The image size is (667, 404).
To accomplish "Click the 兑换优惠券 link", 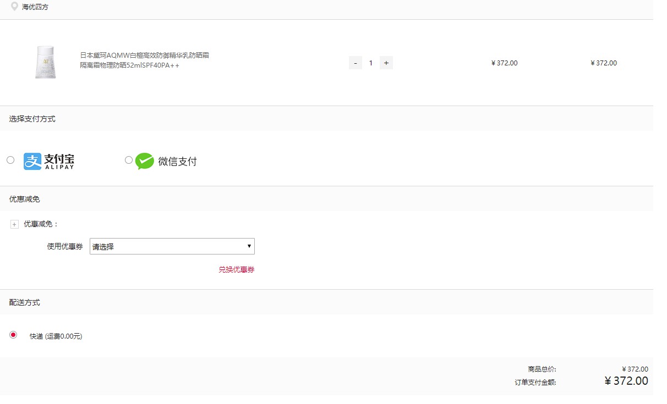I will click(x=237, y=269).
